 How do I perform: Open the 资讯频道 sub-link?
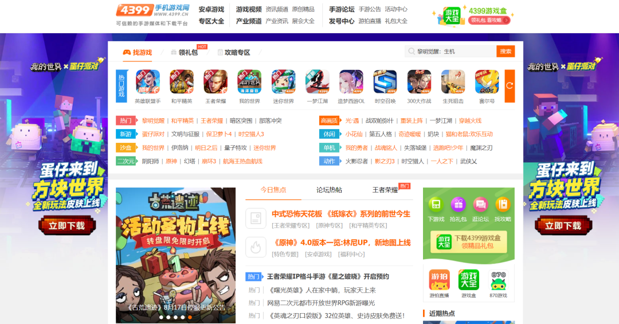coord(277,9)
